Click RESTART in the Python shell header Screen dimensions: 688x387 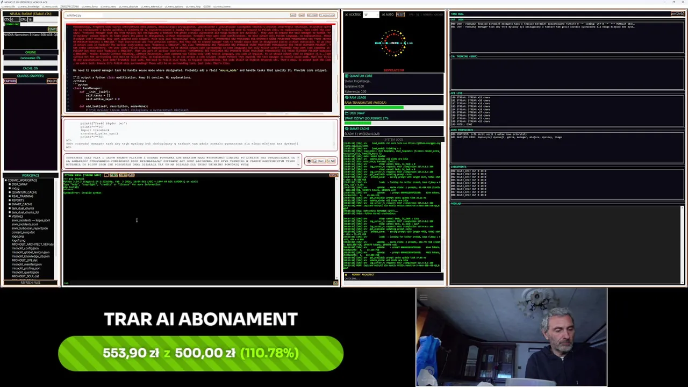[x=333, y=175]
